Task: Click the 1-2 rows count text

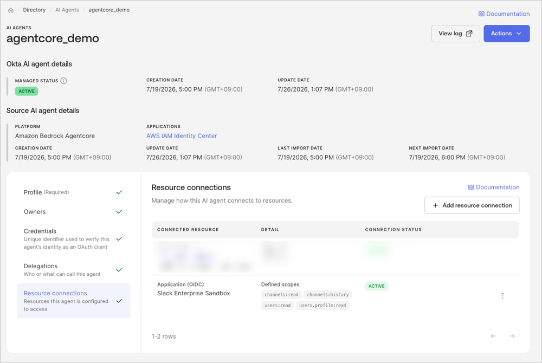Action: 164,336
